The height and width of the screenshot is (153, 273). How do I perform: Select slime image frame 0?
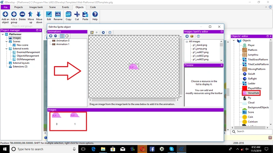pos(57,116)
